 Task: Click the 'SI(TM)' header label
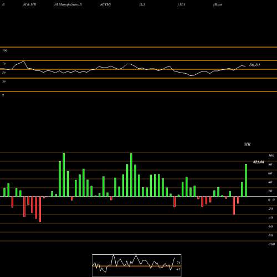pos(105,4)
